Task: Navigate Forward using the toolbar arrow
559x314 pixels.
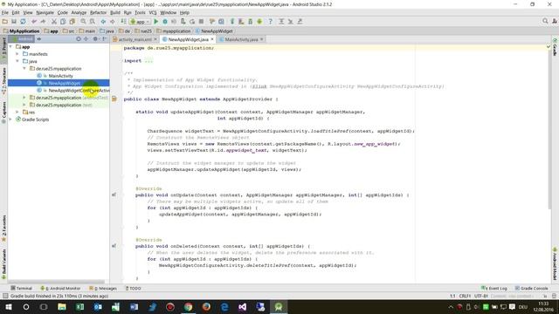Action: (x=112, y=22)
